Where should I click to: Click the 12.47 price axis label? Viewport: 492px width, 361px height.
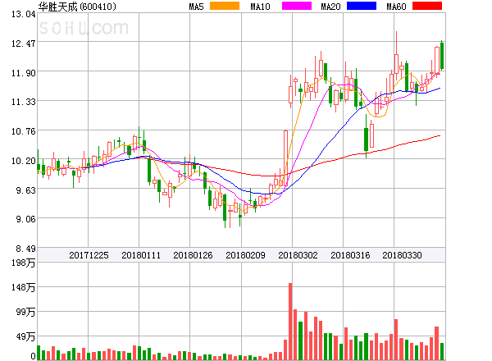(x=24, y=43)
